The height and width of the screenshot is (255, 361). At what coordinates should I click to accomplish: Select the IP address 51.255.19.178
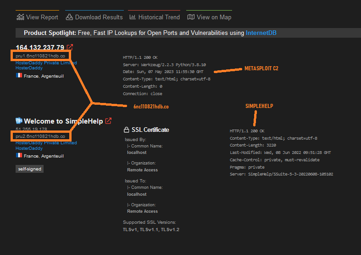(x=31, y=129)
